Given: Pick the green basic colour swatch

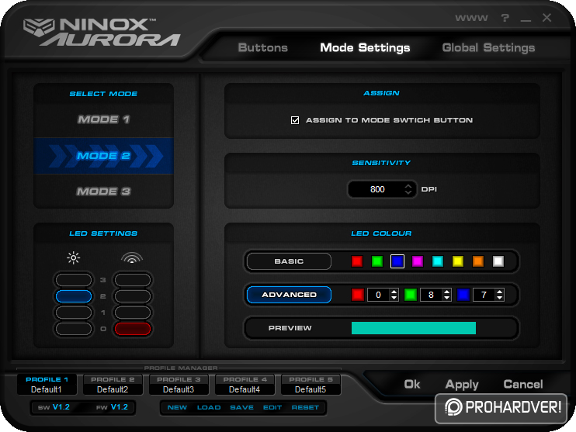Looking at the screenshot, I should pos(377,261).
